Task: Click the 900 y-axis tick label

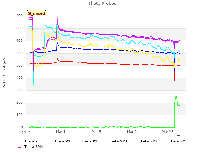Action: click(x=20, y=16)
